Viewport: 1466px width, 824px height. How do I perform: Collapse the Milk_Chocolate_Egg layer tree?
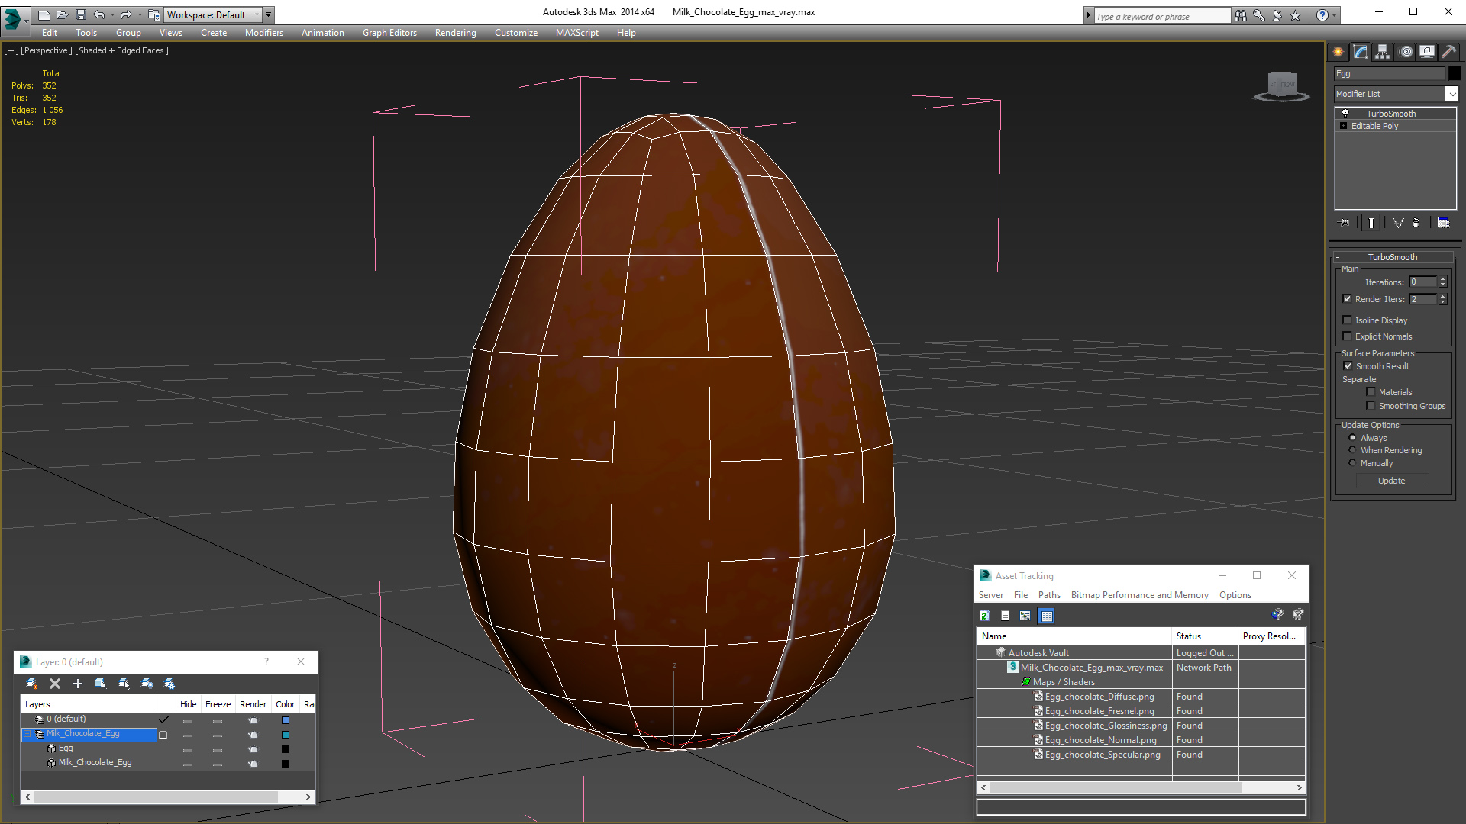pos(27,734)
